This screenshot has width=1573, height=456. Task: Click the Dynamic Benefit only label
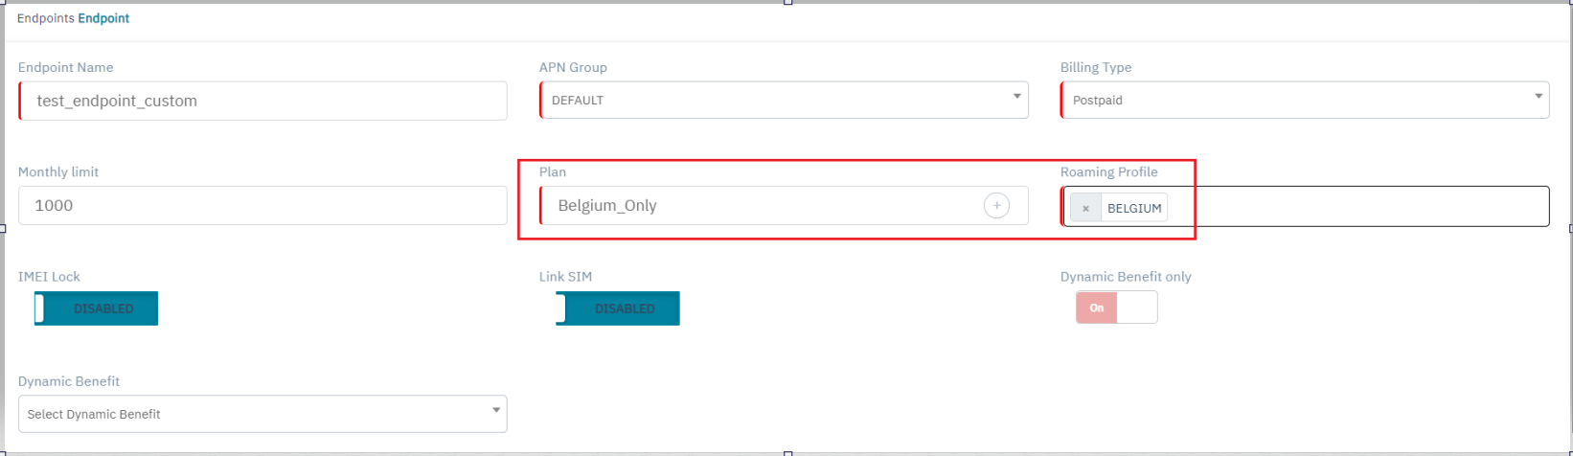click(x=1126, y=277)
